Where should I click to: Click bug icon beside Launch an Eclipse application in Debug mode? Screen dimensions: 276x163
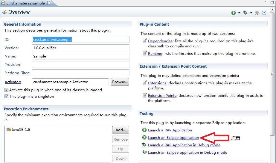(144, 152)
